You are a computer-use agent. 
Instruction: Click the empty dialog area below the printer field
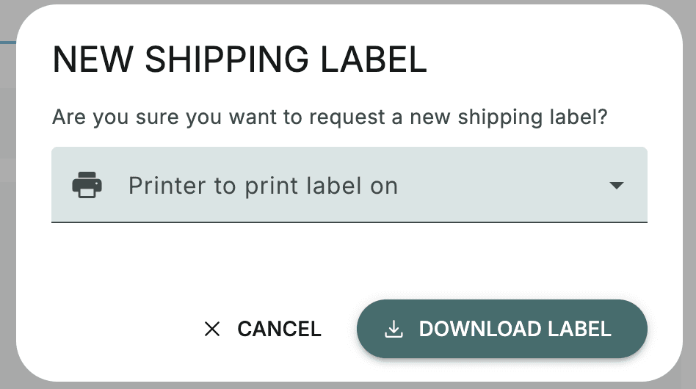coord(349,257)
